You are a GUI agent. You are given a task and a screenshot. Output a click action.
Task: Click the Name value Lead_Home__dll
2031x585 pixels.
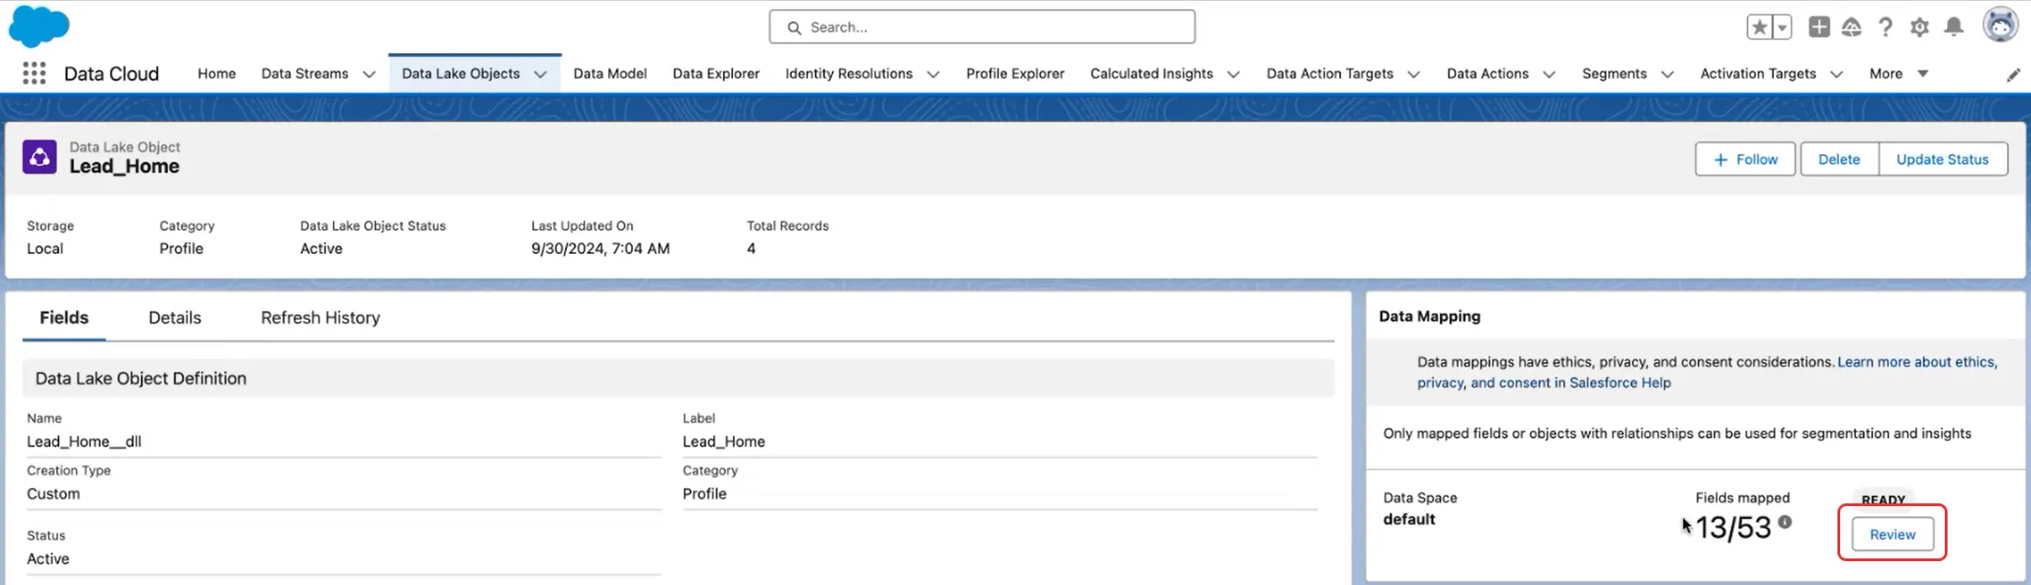[83, 441]
